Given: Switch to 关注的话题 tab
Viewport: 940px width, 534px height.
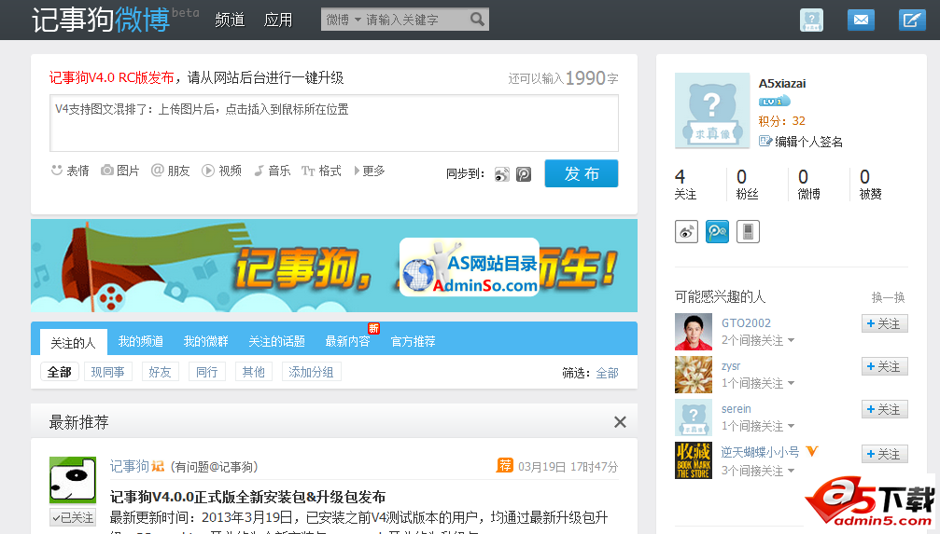Looking at the screenshot, I should click(x=277, y=341).
